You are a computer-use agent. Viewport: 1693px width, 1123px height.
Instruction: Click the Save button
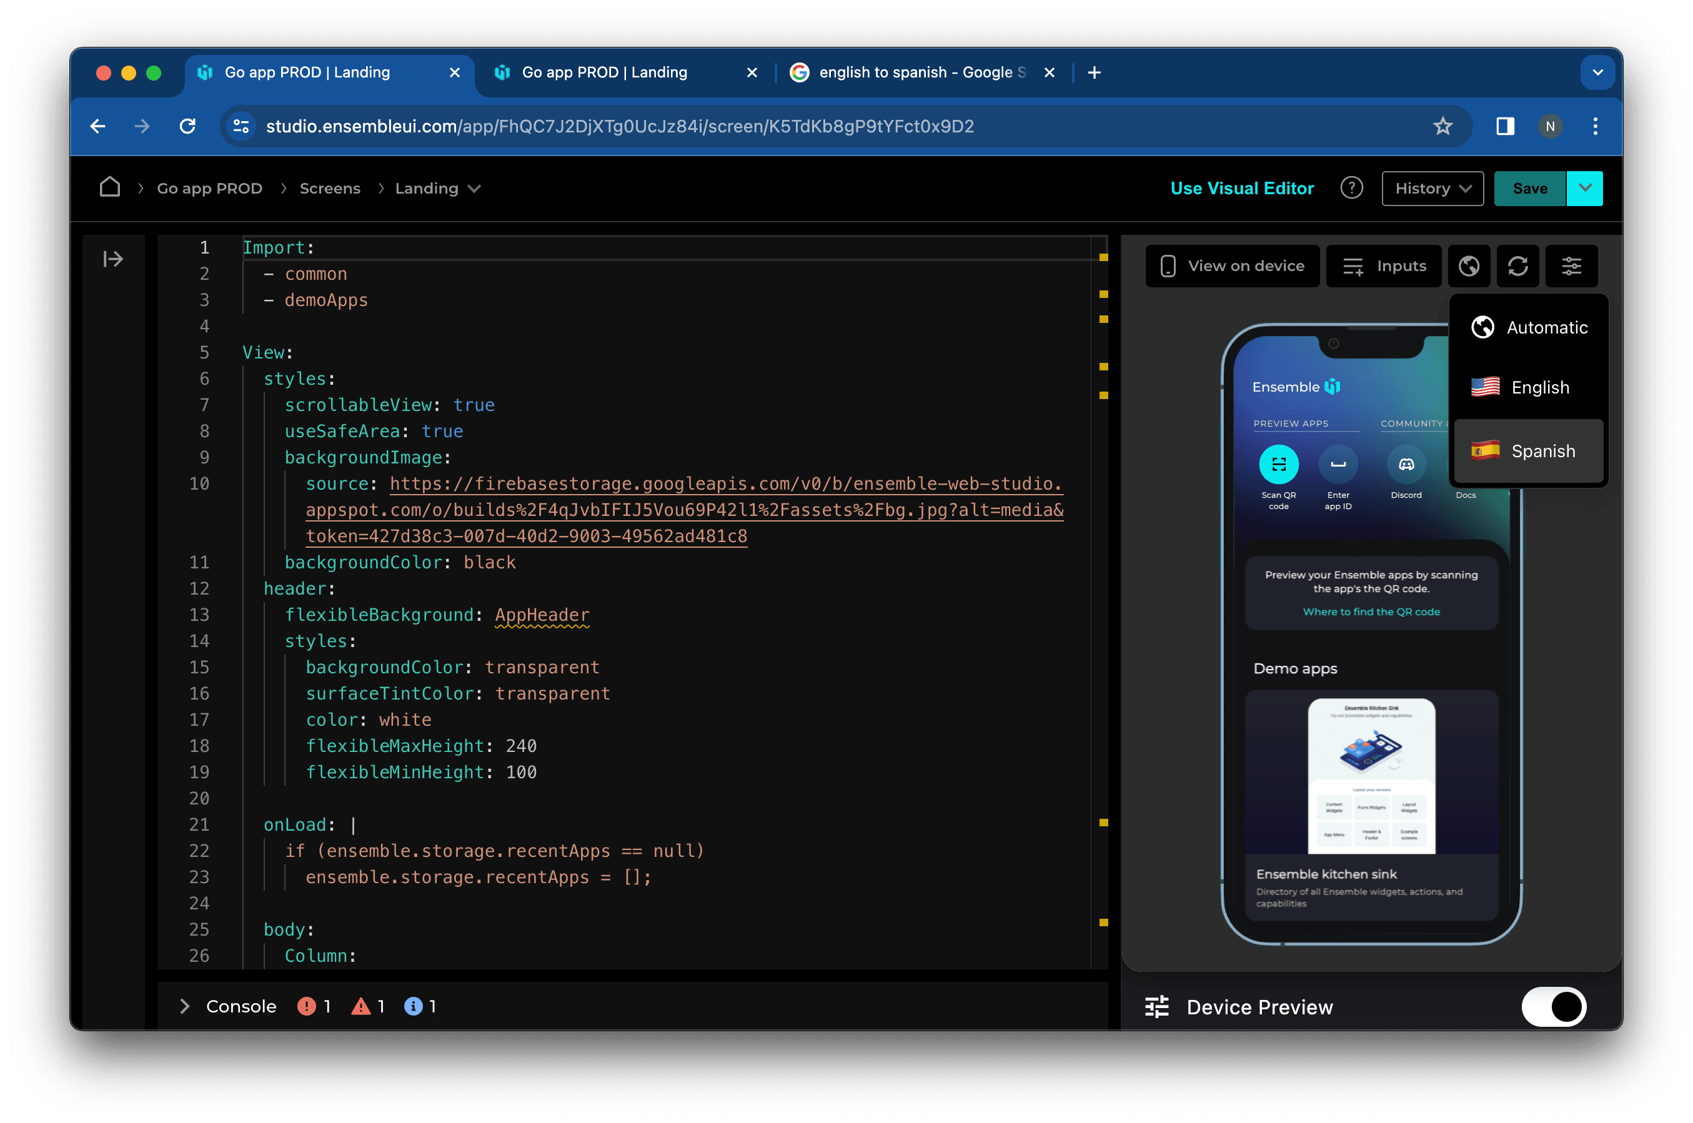pyautogui.click(x=1530, y=188)
